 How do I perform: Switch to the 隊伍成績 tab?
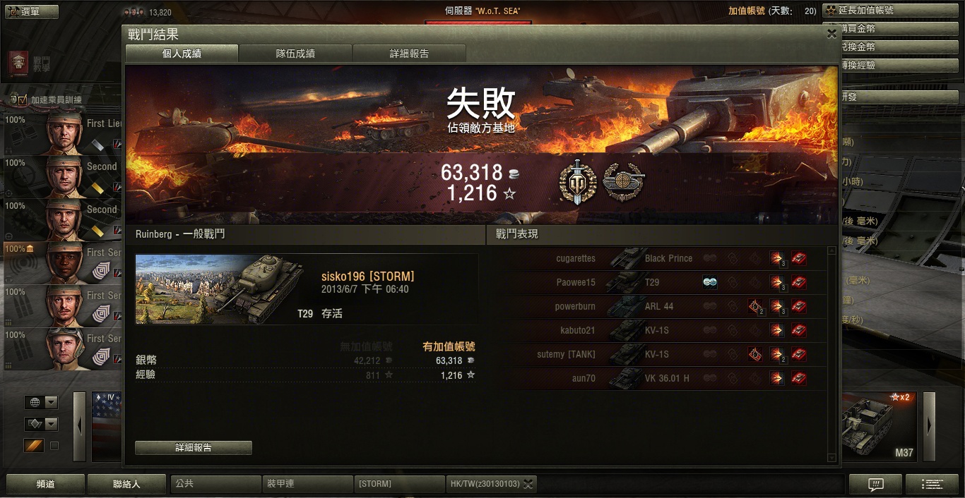(x=295, y=54)
